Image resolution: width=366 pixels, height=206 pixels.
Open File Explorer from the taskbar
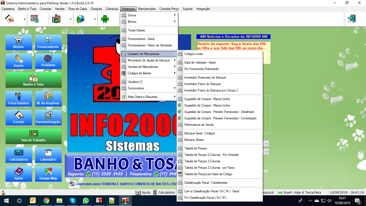[x=59, y=201]
